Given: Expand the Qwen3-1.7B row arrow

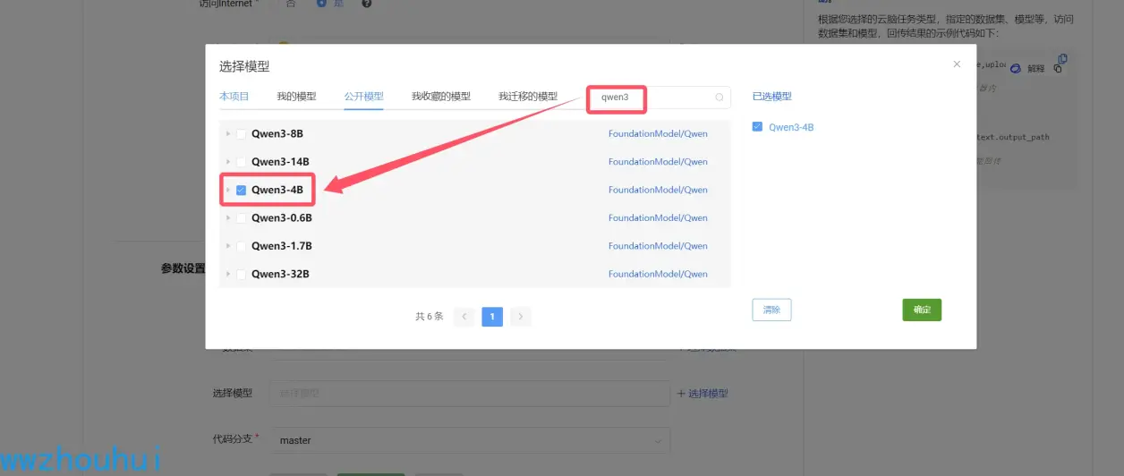Looking at the screenshot, I should [x=228, y=246].
